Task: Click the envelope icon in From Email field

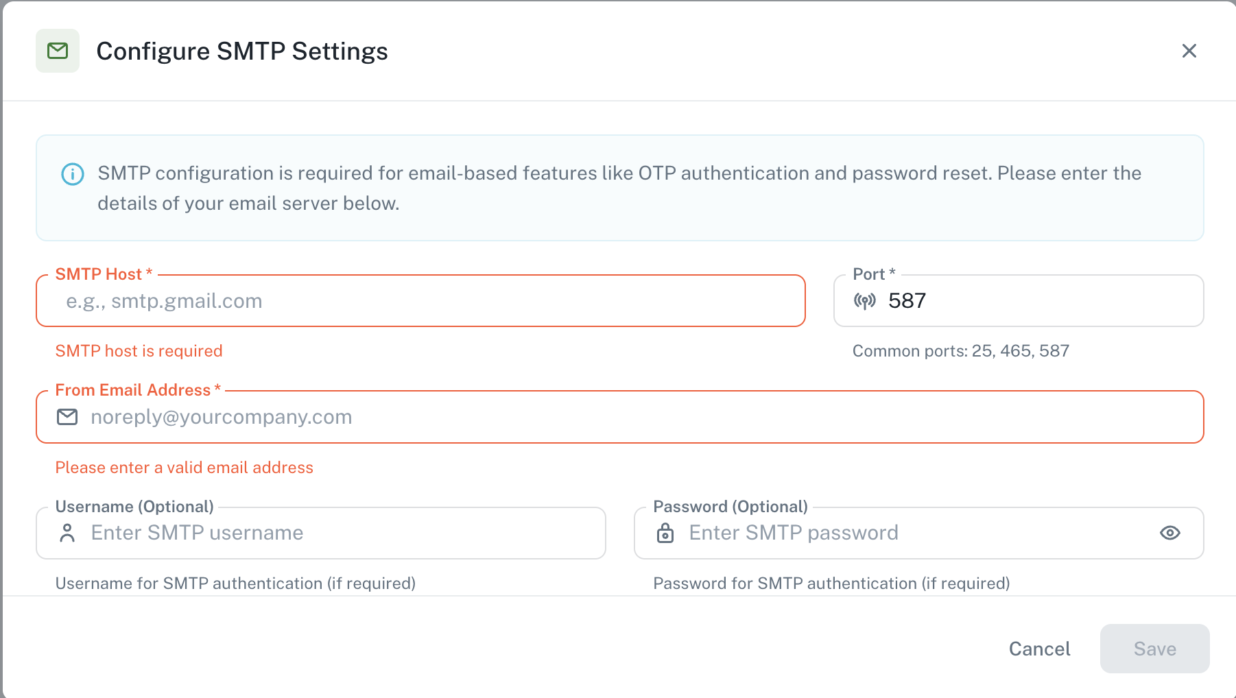Action: pyautogui.click(x=67, y=416)
